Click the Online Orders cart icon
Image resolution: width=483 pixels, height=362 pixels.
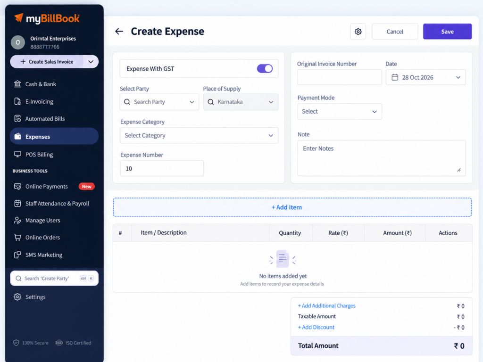click(x=17, y=238)
